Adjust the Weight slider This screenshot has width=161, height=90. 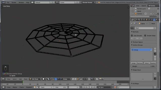143,66
